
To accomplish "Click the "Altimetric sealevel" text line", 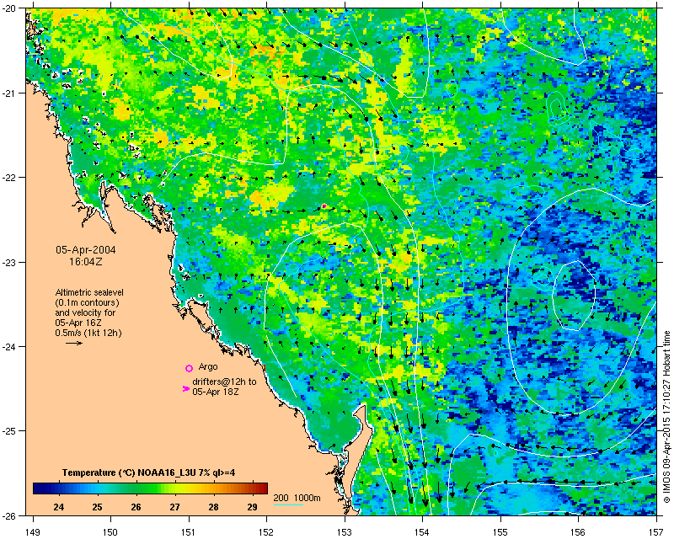I will coord(89,292).
